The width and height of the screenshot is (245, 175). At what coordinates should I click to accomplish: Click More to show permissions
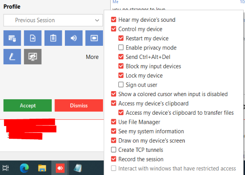point(92,57)
